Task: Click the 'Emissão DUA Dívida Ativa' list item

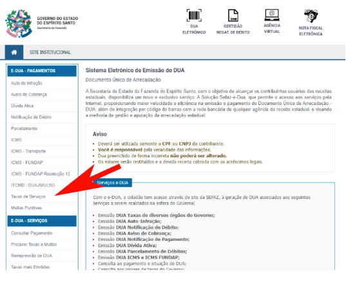Action: point(128,245)
